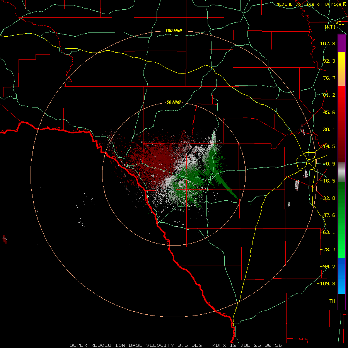Click the 100 NMI range ring label
The image size is (348, 348).
click(174, 31)
